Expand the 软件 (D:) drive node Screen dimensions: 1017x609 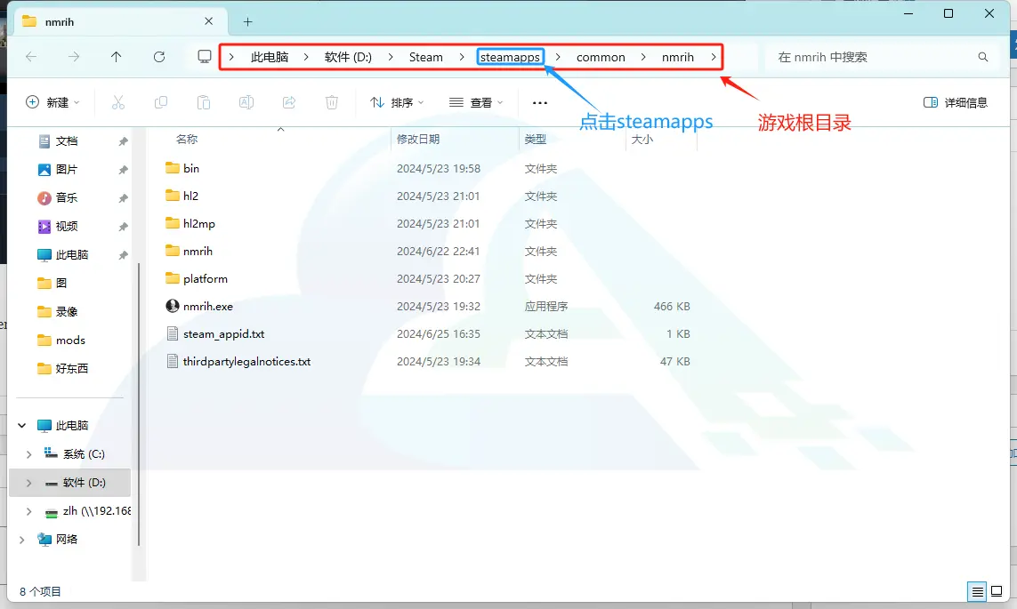click(28, 483)
